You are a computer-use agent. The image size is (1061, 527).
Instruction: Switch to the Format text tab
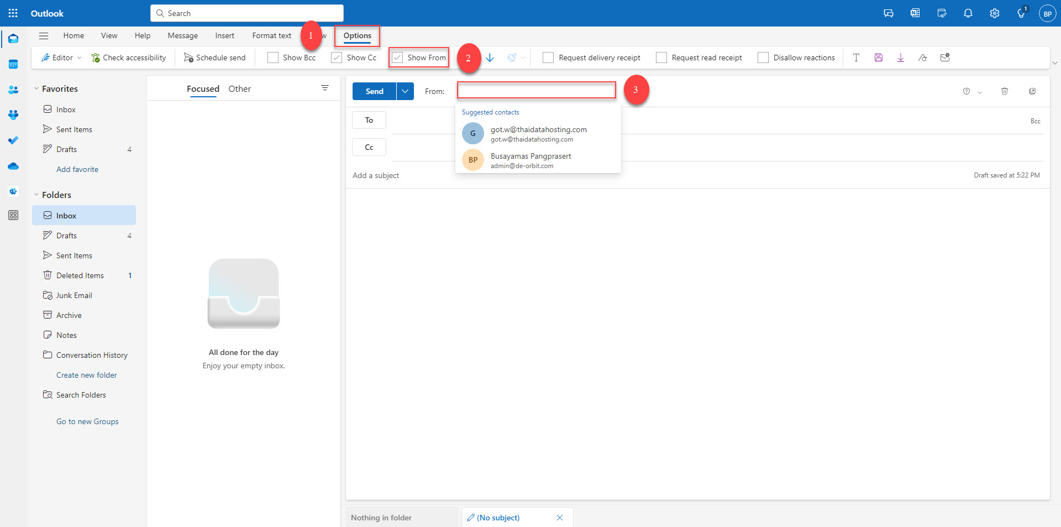click(271, 35)
